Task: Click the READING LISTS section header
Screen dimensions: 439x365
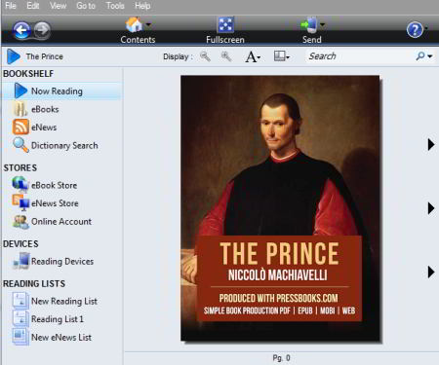Action: pos(34,283)
